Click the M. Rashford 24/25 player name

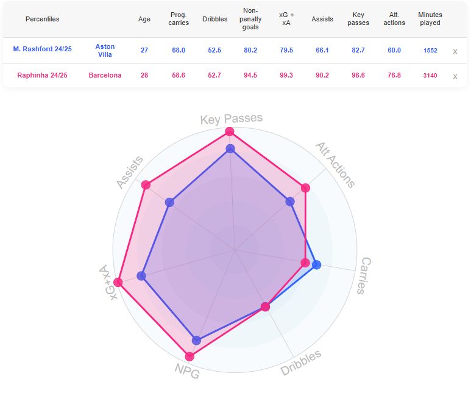pyautogui.click(x=42, y=50)
